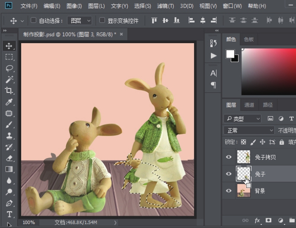Viewport: 296px width, 228px height.
Task: Create new fill or adjustment layer
Action: click(281, 220)
